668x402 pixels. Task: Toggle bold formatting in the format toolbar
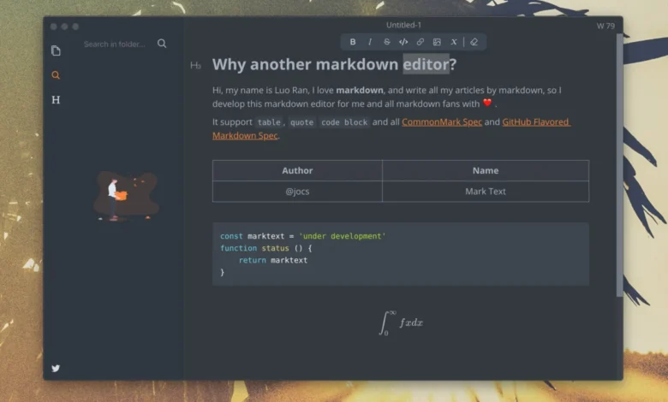click(x=353, y=42)
